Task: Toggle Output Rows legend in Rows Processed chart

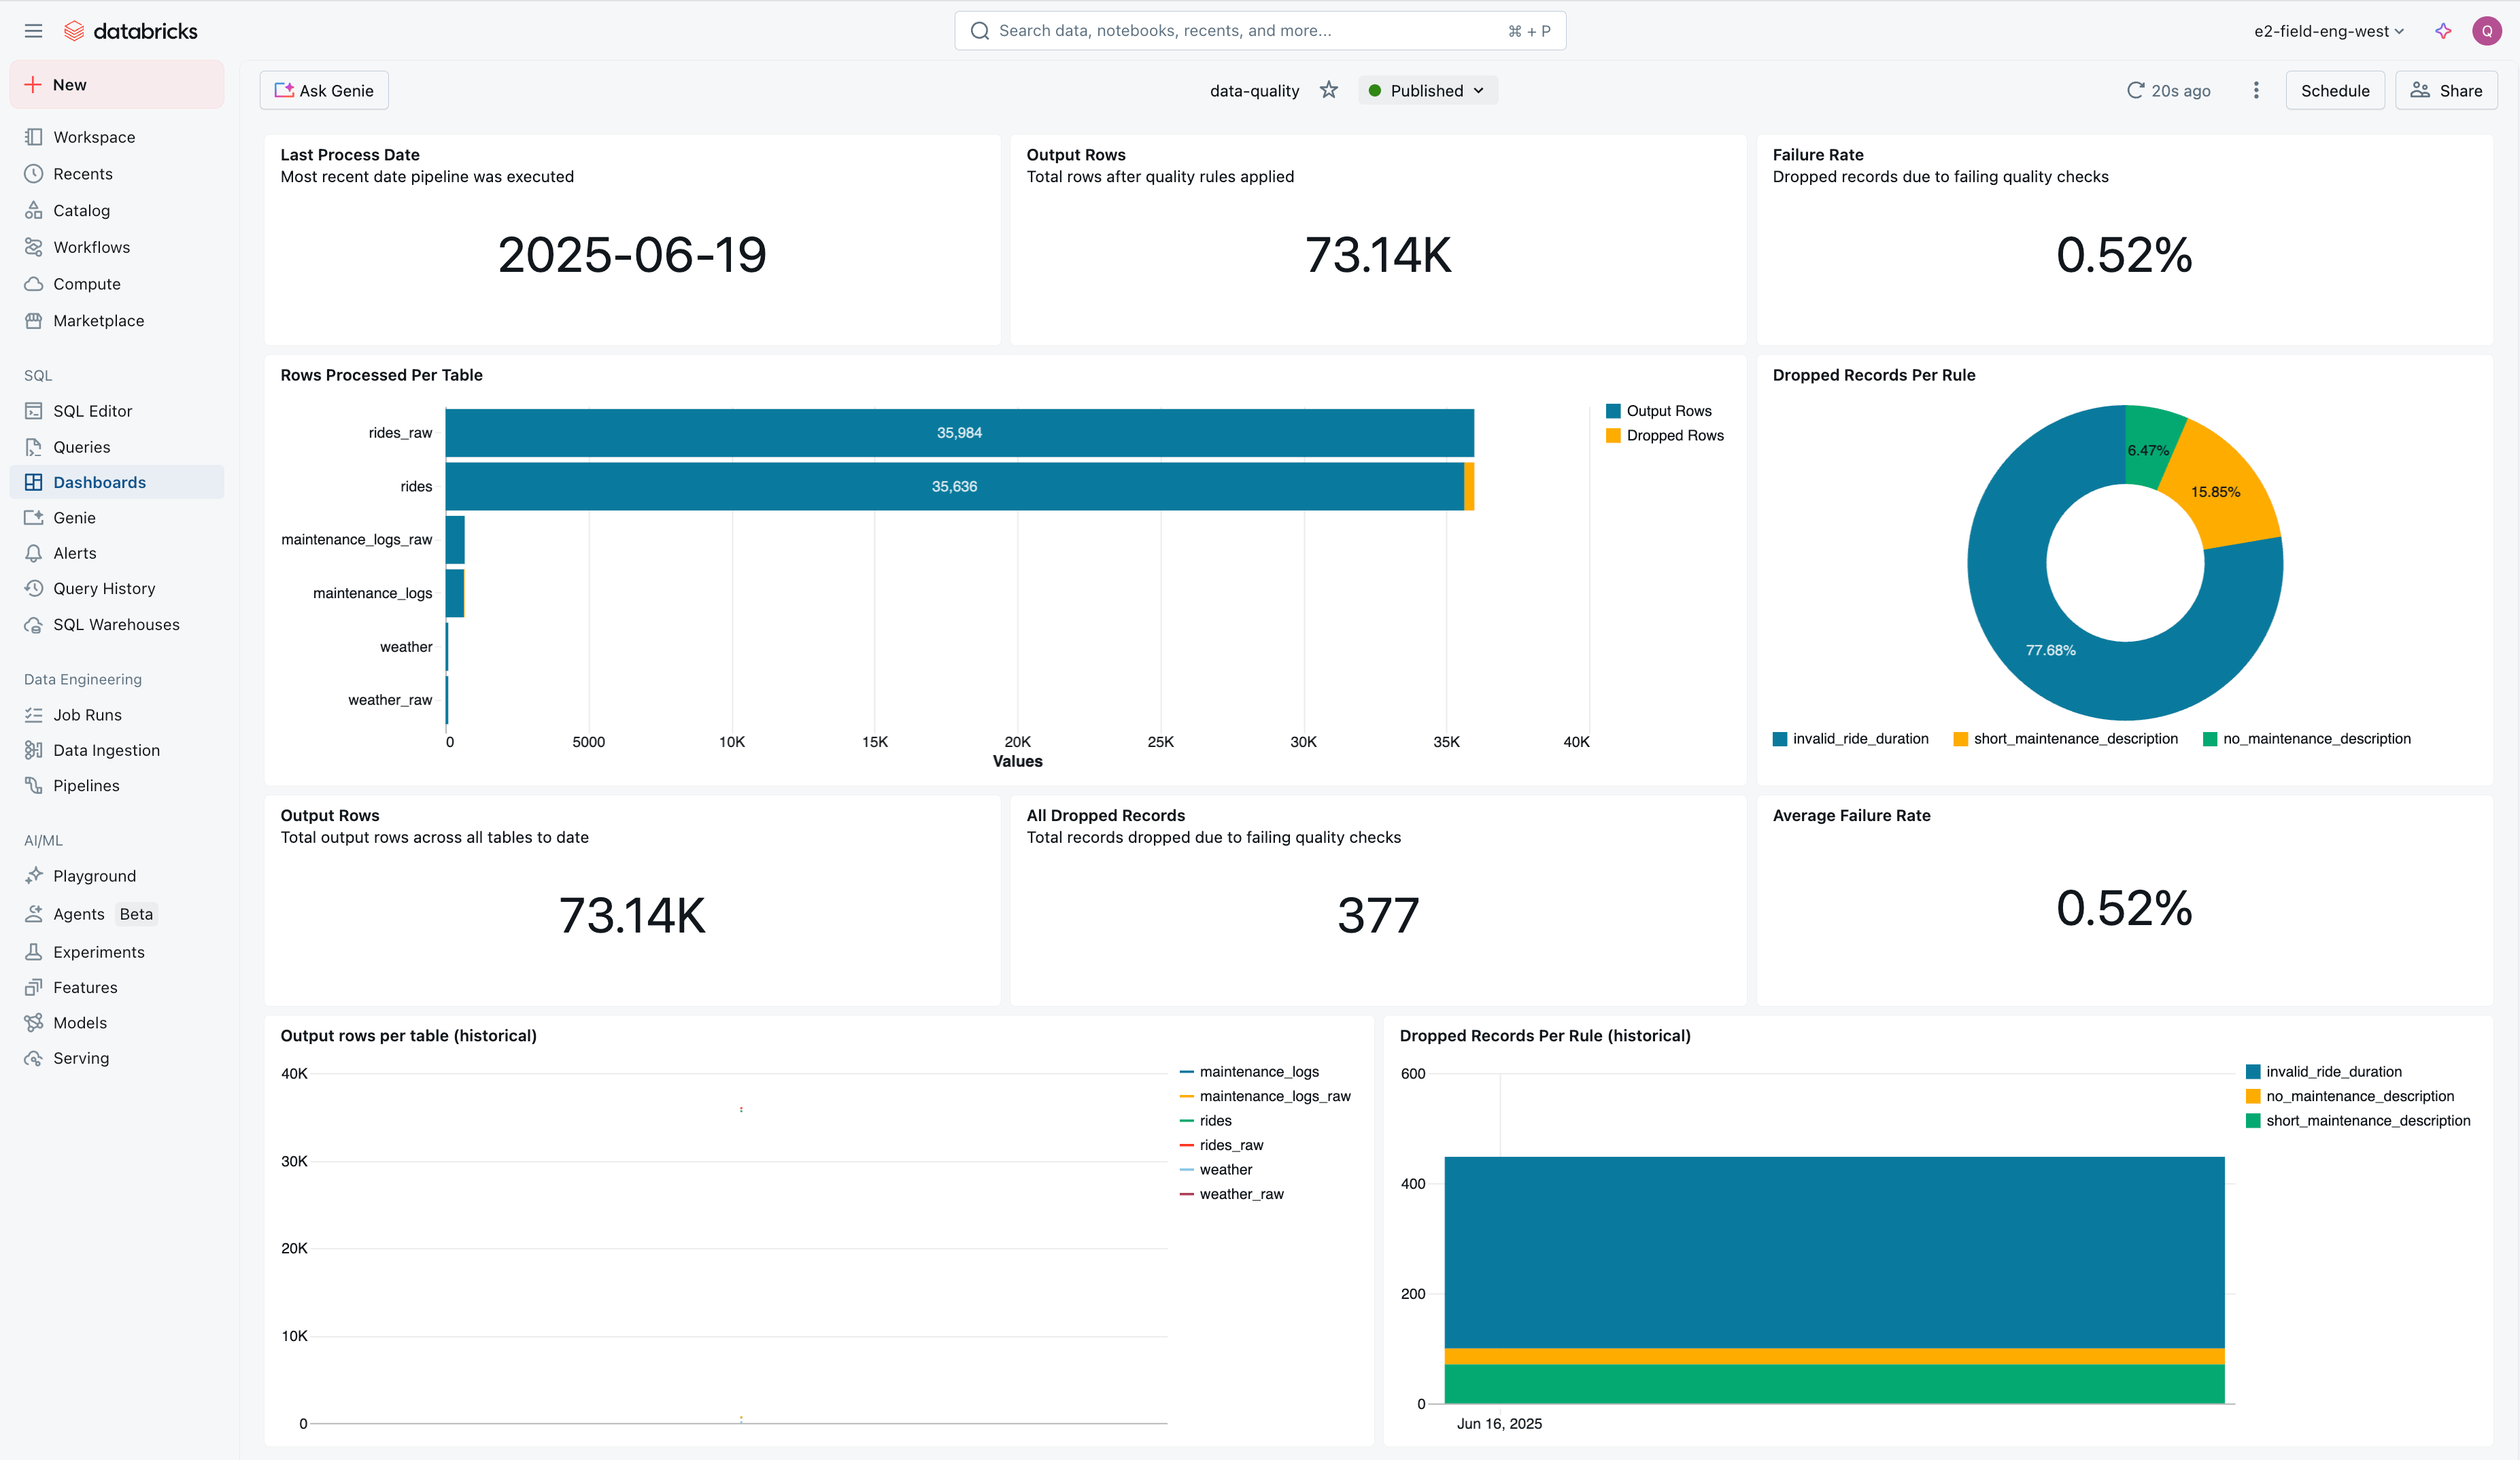Action: [x=1659, y=411]
